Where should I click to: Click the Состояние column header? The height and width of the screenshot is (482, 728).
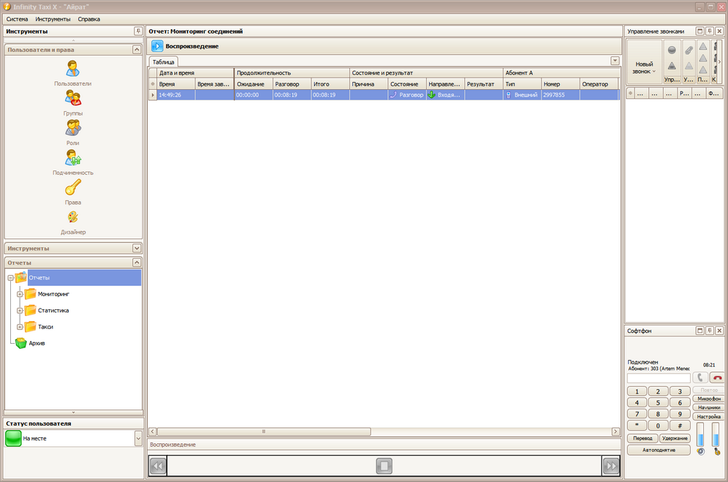tap(407, 84)
